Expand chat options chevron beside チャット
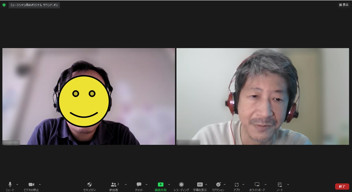This screenshot has height=192, width=352. pyautogui.click(x=147, y=185)
